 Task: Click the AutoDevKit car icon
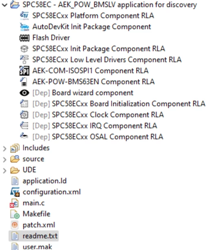click(x=24, y=27)
